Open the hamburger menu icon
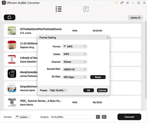147x123 pixels. tap(127, 3)
